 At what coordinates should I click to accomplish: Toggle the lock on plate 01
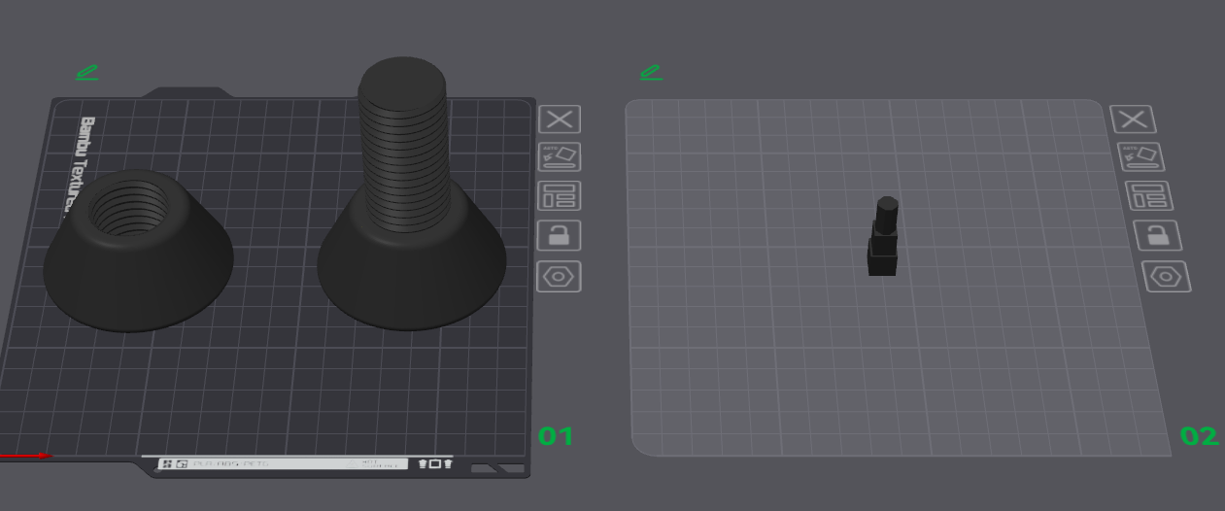(x=560, y=235)
